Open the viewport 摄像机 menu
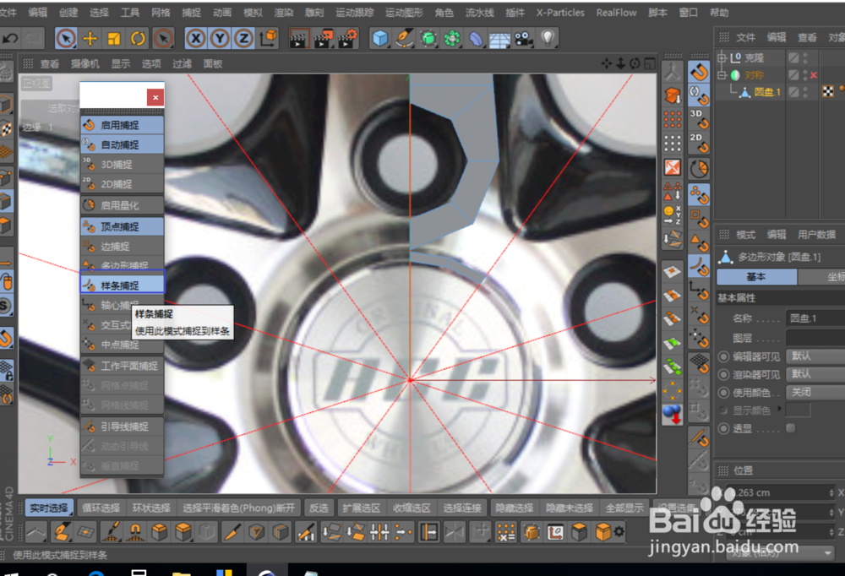The width and height of the screenshot is (845, 576). 85,63
